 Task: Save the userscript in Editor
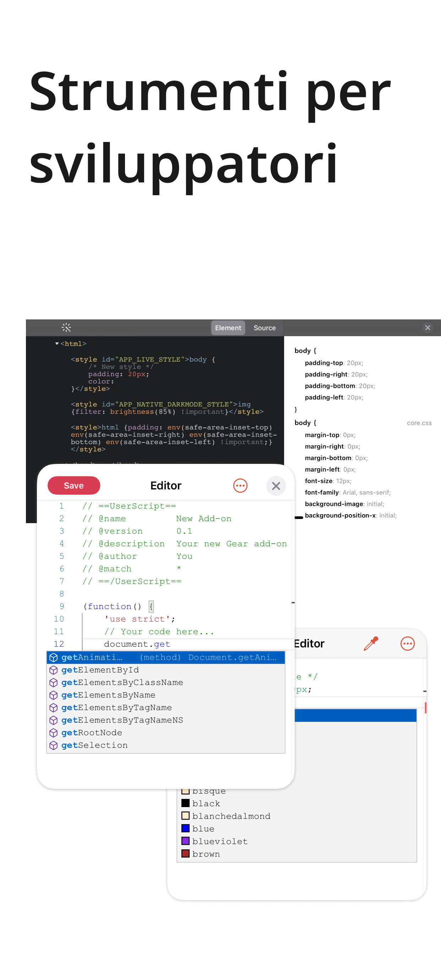[x=74, y=486]
